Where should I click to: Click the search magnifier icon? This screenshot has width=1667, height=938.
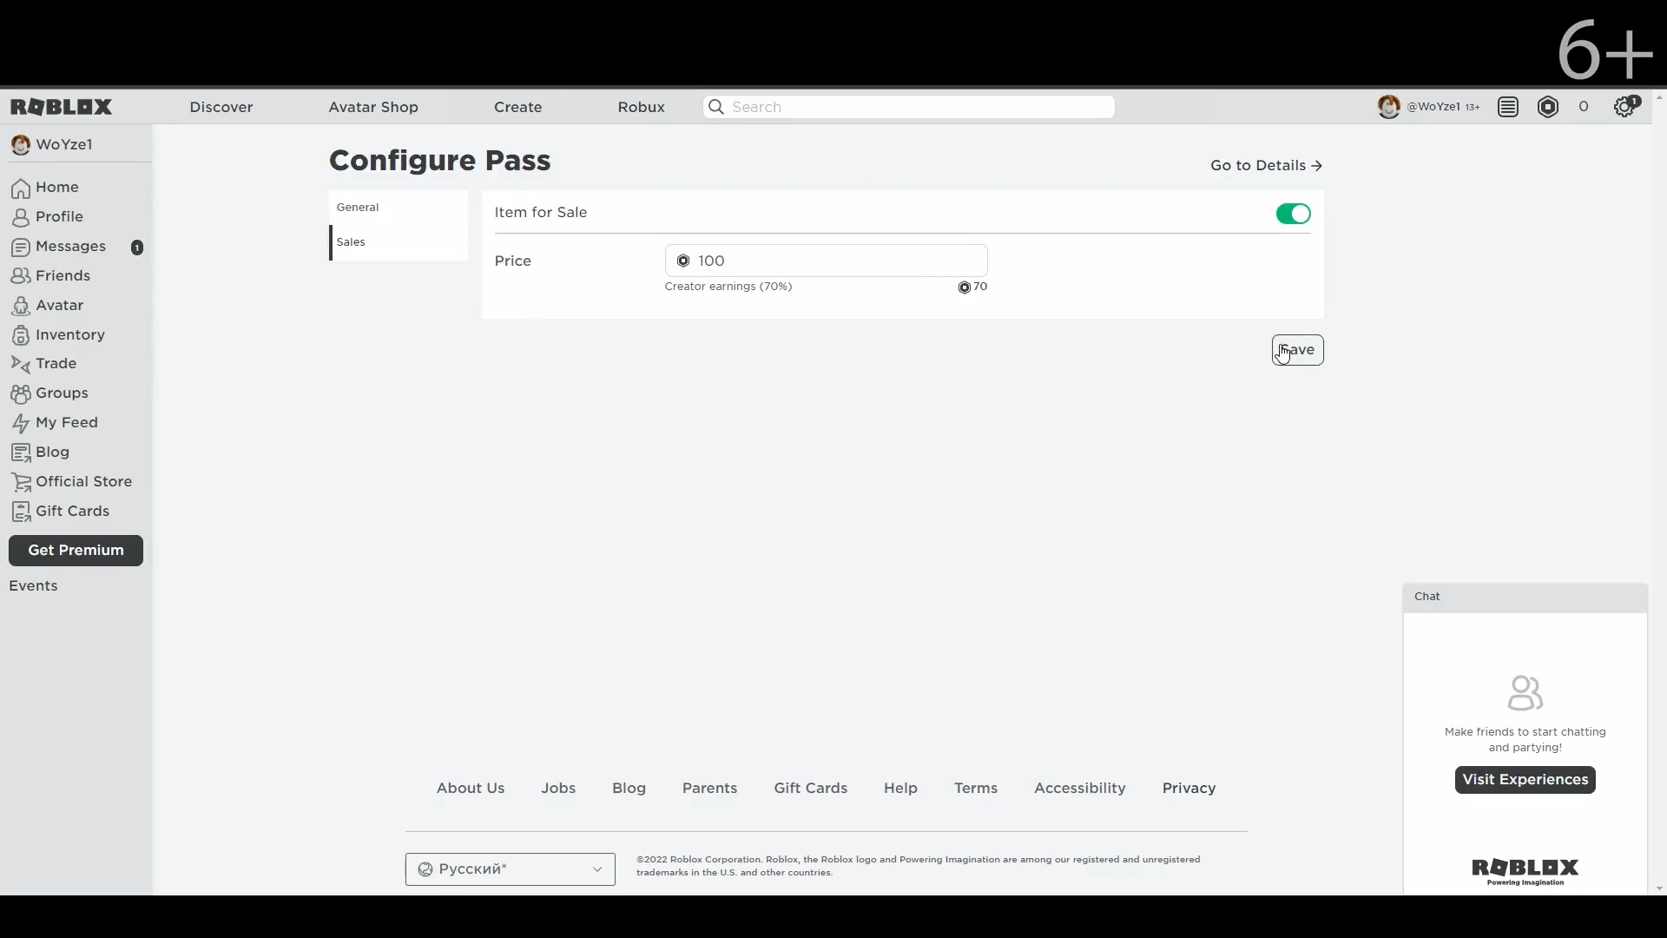coord(716,107)
